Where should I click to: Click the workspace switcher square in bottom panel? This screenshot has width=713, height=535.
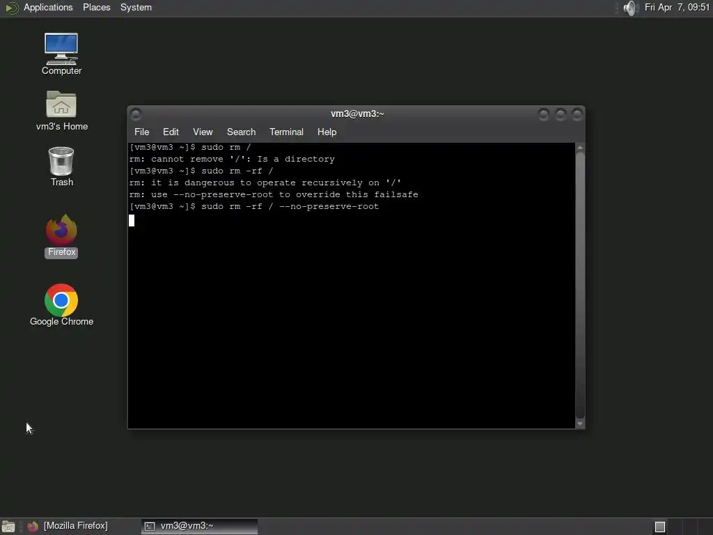pos(660,527)
